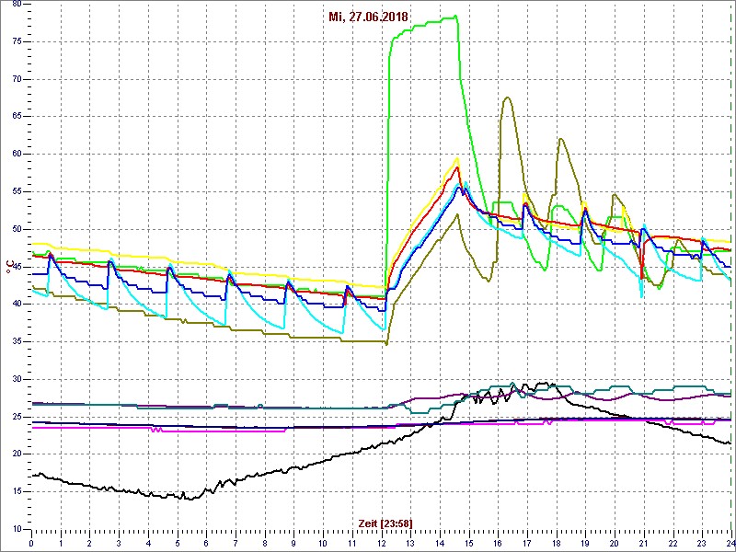Click the date title Mi, 27.06.2018
Screen dimensions: 736x552
[x=367, y=17]
